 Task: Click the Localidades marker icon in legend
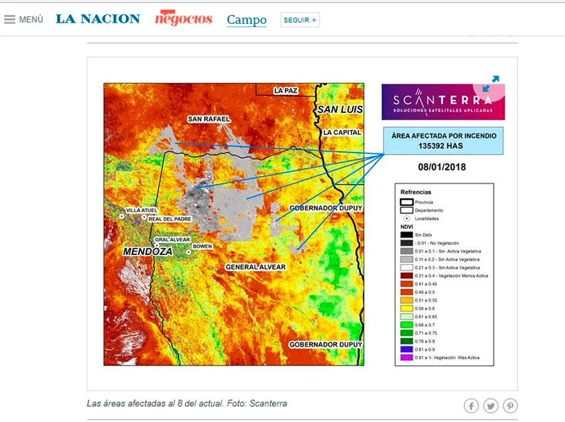[407, 219]
